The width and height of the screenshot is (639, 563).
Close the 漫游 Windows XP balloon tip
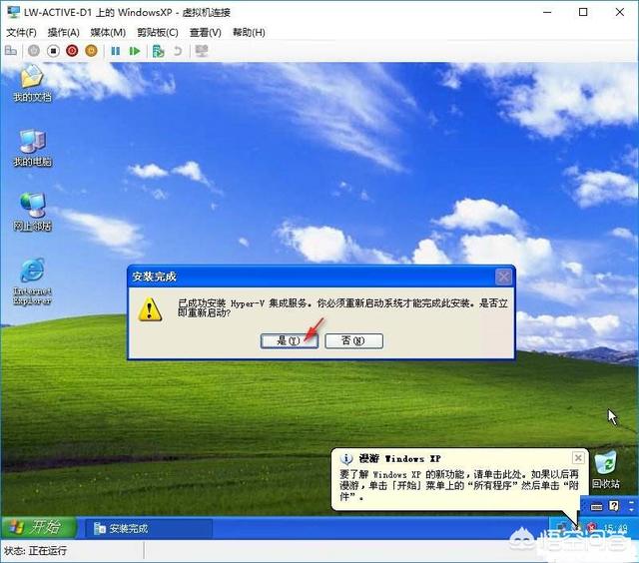click(x=578, y=458)
